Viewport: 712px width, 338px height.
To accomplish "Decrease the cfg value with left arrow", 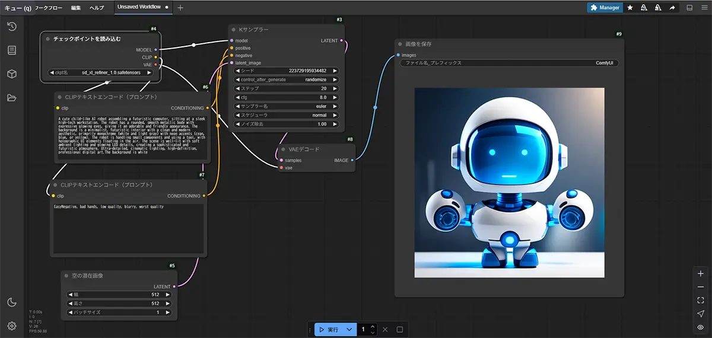I will [238, 97].
